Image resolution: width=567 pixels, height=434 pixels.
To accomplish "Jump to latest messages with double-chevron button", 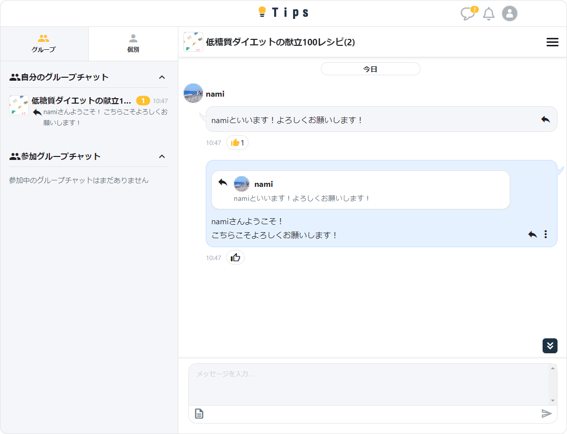I will tap(550, 346).
